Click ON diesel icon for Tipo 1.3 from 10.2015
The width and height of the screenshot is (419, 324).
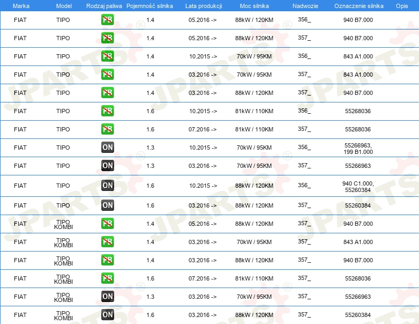107,148
